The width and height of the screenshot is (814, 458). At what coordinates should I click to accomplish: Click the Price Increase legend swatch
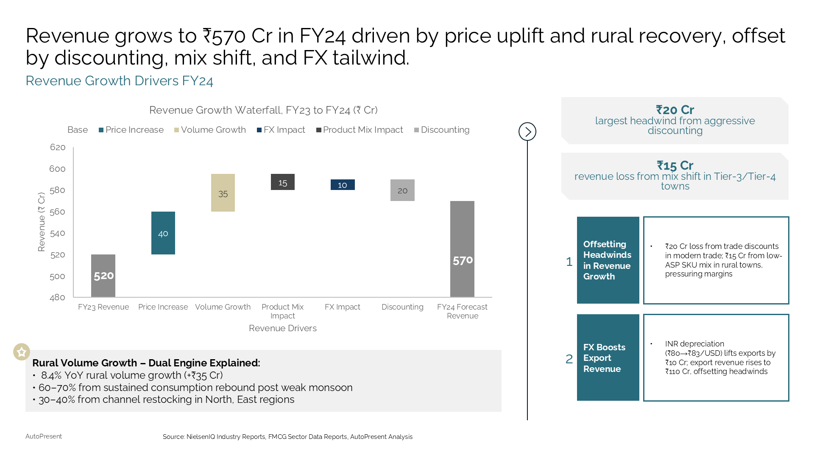pos(101,130)
